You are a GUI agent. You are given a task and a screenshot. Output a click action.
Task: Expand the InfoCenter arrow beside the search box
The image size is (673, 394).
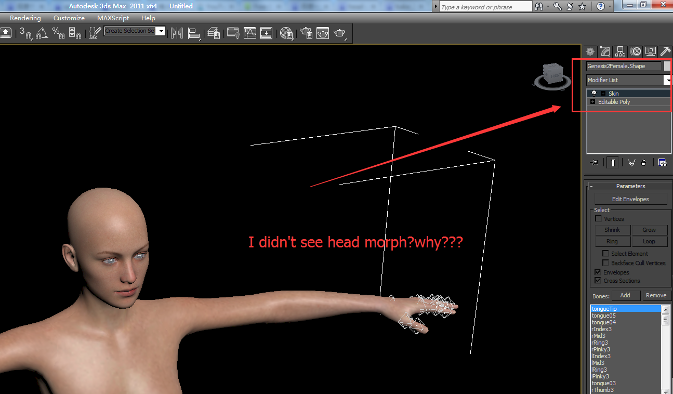[437, 7]
